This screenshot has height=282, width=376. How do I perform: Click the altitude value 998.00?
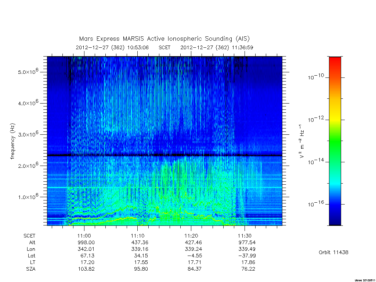[86, 242]
